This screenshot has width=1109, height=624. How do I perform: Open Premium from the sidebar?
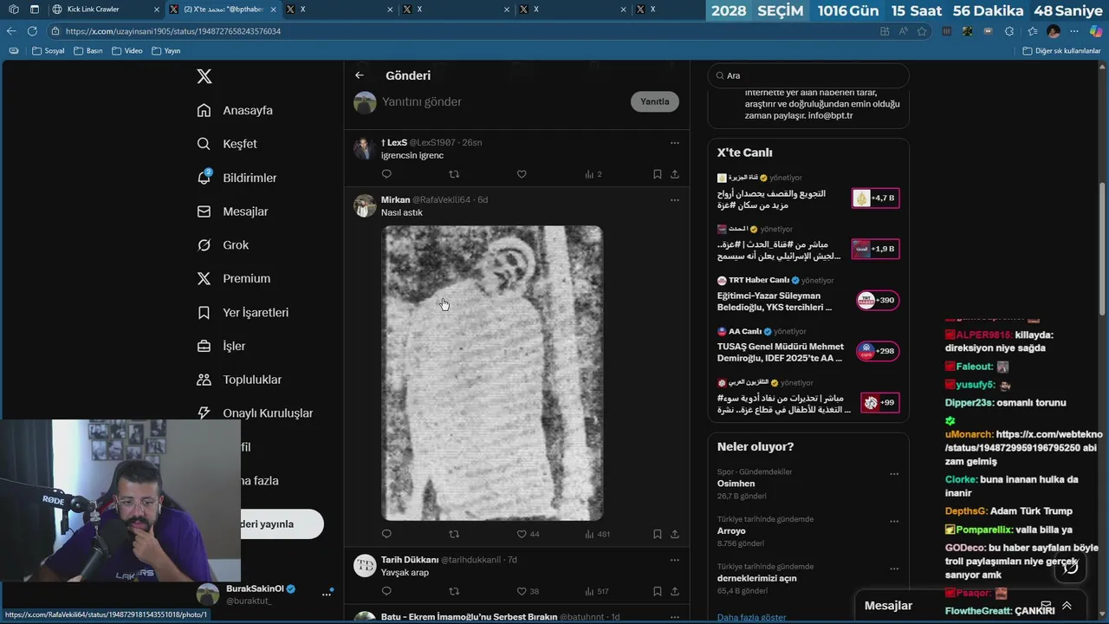pos(234,278)
